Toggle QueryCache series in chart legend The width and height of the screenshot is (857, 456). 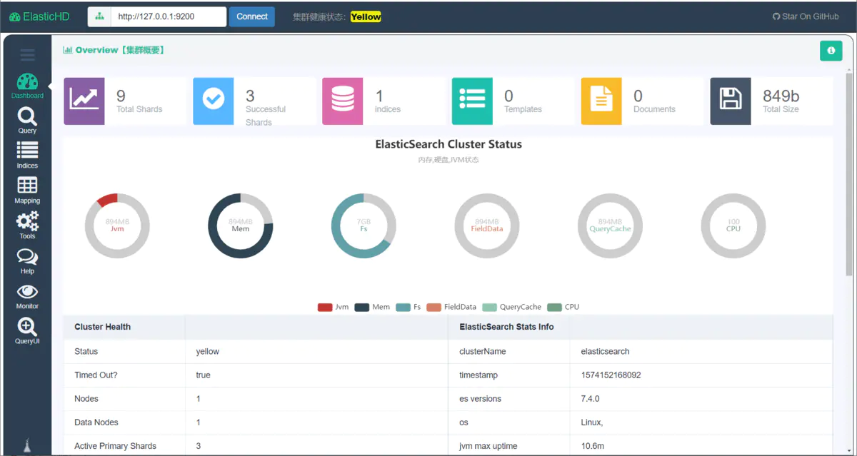point(511,307)
